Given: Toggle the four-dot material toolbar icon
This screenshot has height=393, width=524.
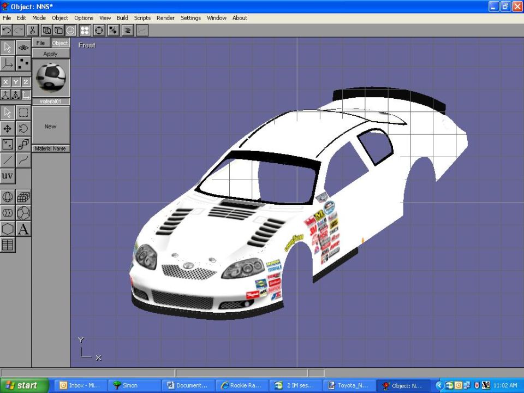Looking at the screenshot, I should [x=85, y=31].
